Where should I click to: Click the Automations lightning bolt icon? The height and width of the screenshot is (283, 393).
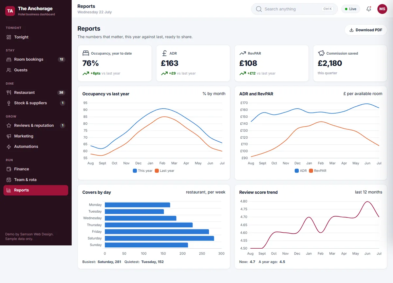[x=9, y=147]
